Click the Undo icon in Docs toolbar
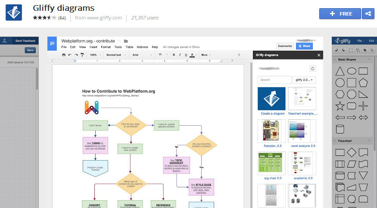The width and height of the screenshot is (377, 208). (70, 55)
